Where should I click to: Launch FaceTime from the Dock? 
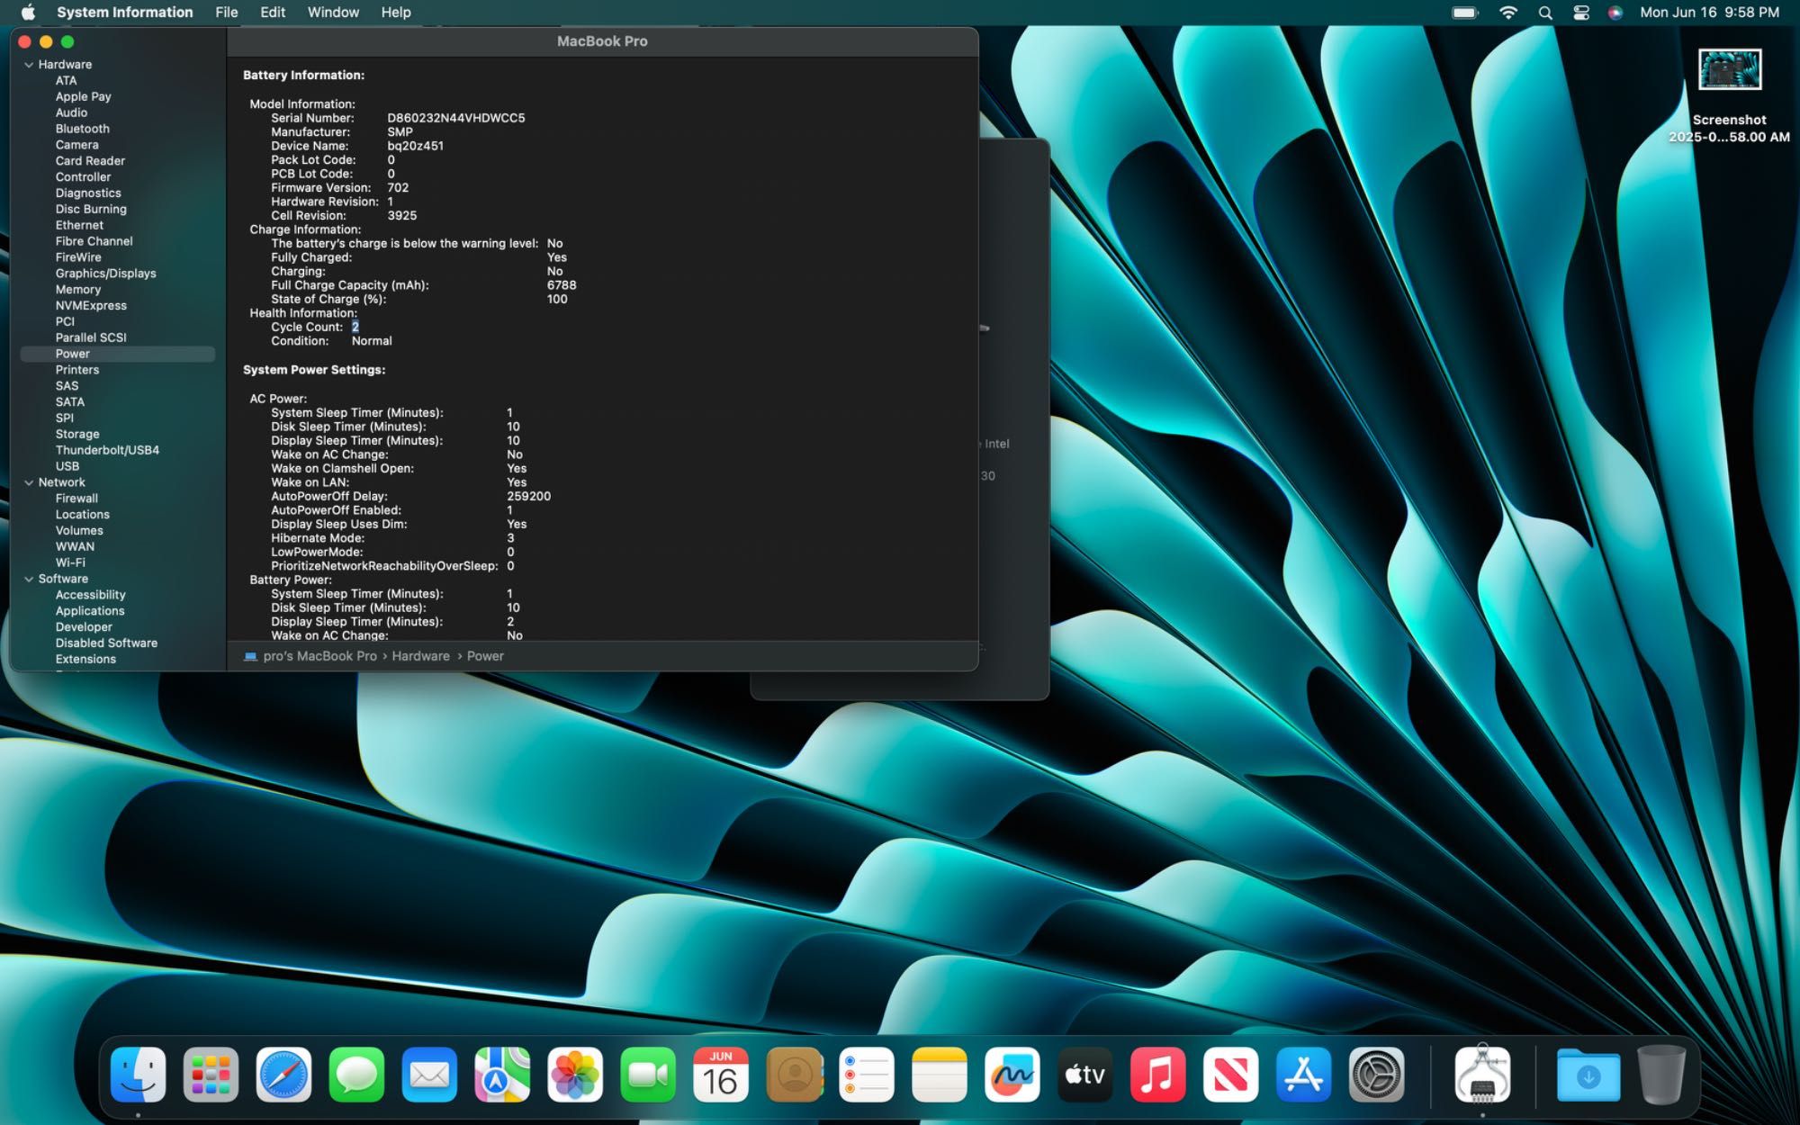[648, 1075]
